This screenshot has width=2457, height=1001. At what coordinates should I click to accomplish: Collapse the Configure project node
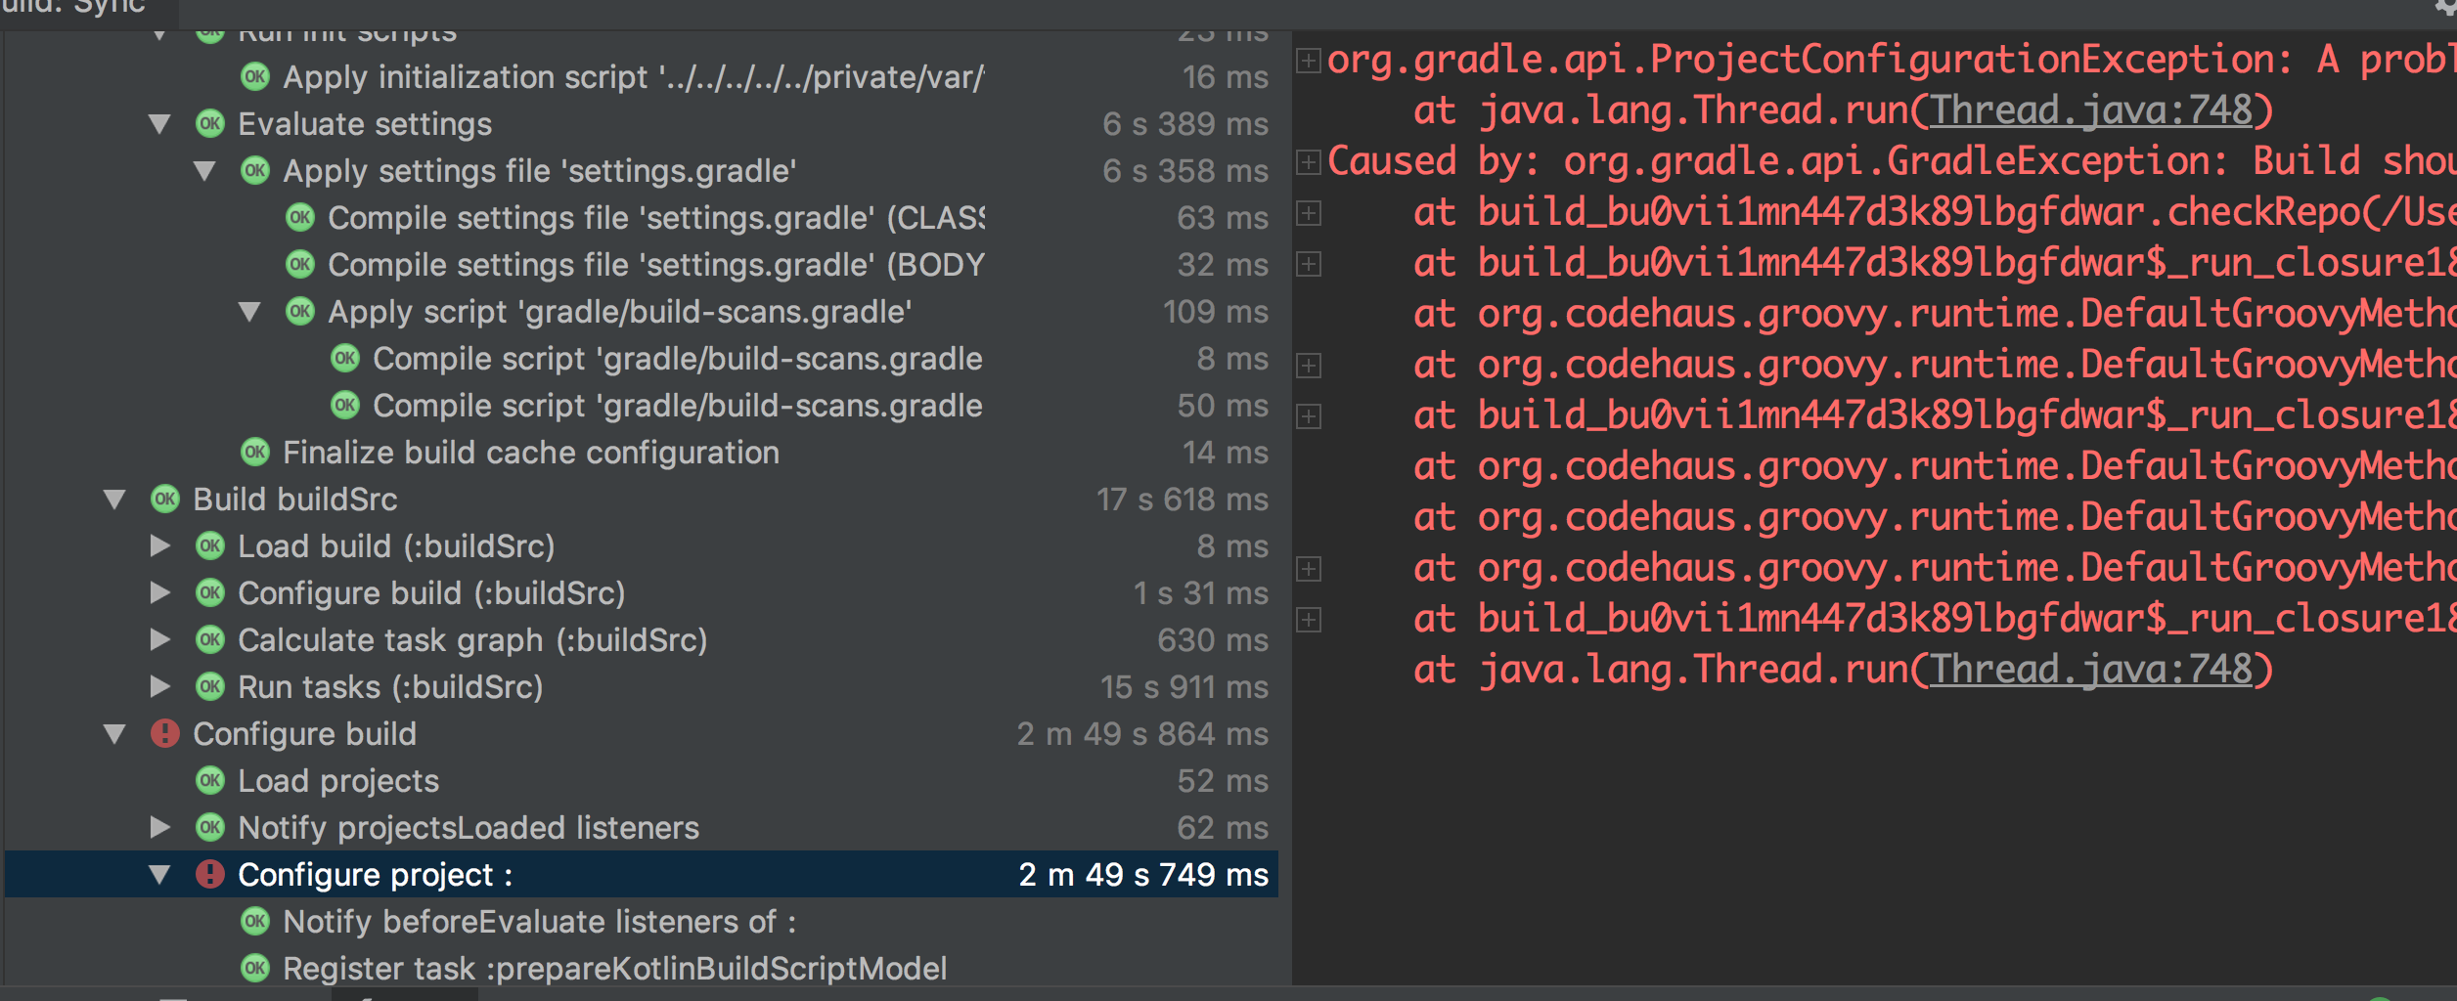click(x=159, y=874)
